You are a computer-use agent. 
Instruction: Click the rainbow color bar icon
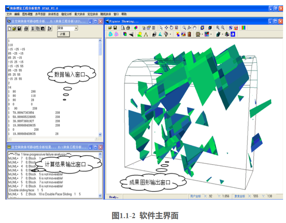244,28
